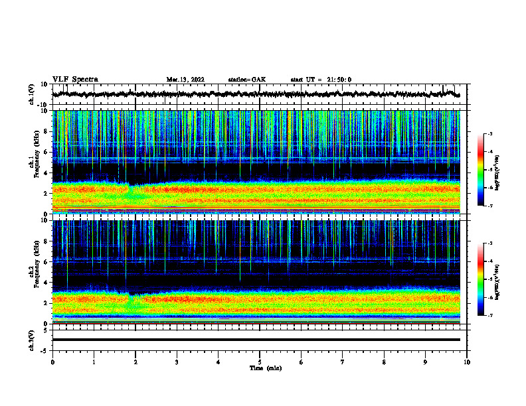The height and width of the screenshot is (406, 526).
Task: Click the "5" tick on ch.3(V) axis
Action: point(46,330)
